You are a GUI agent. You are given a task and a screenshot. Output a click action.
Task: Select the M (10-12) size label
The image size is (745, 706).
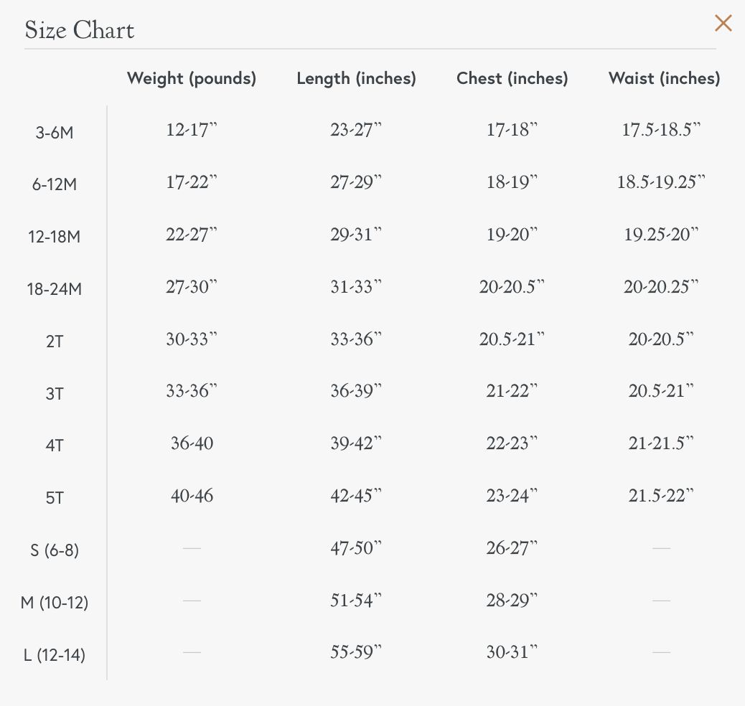coord(55,603)
